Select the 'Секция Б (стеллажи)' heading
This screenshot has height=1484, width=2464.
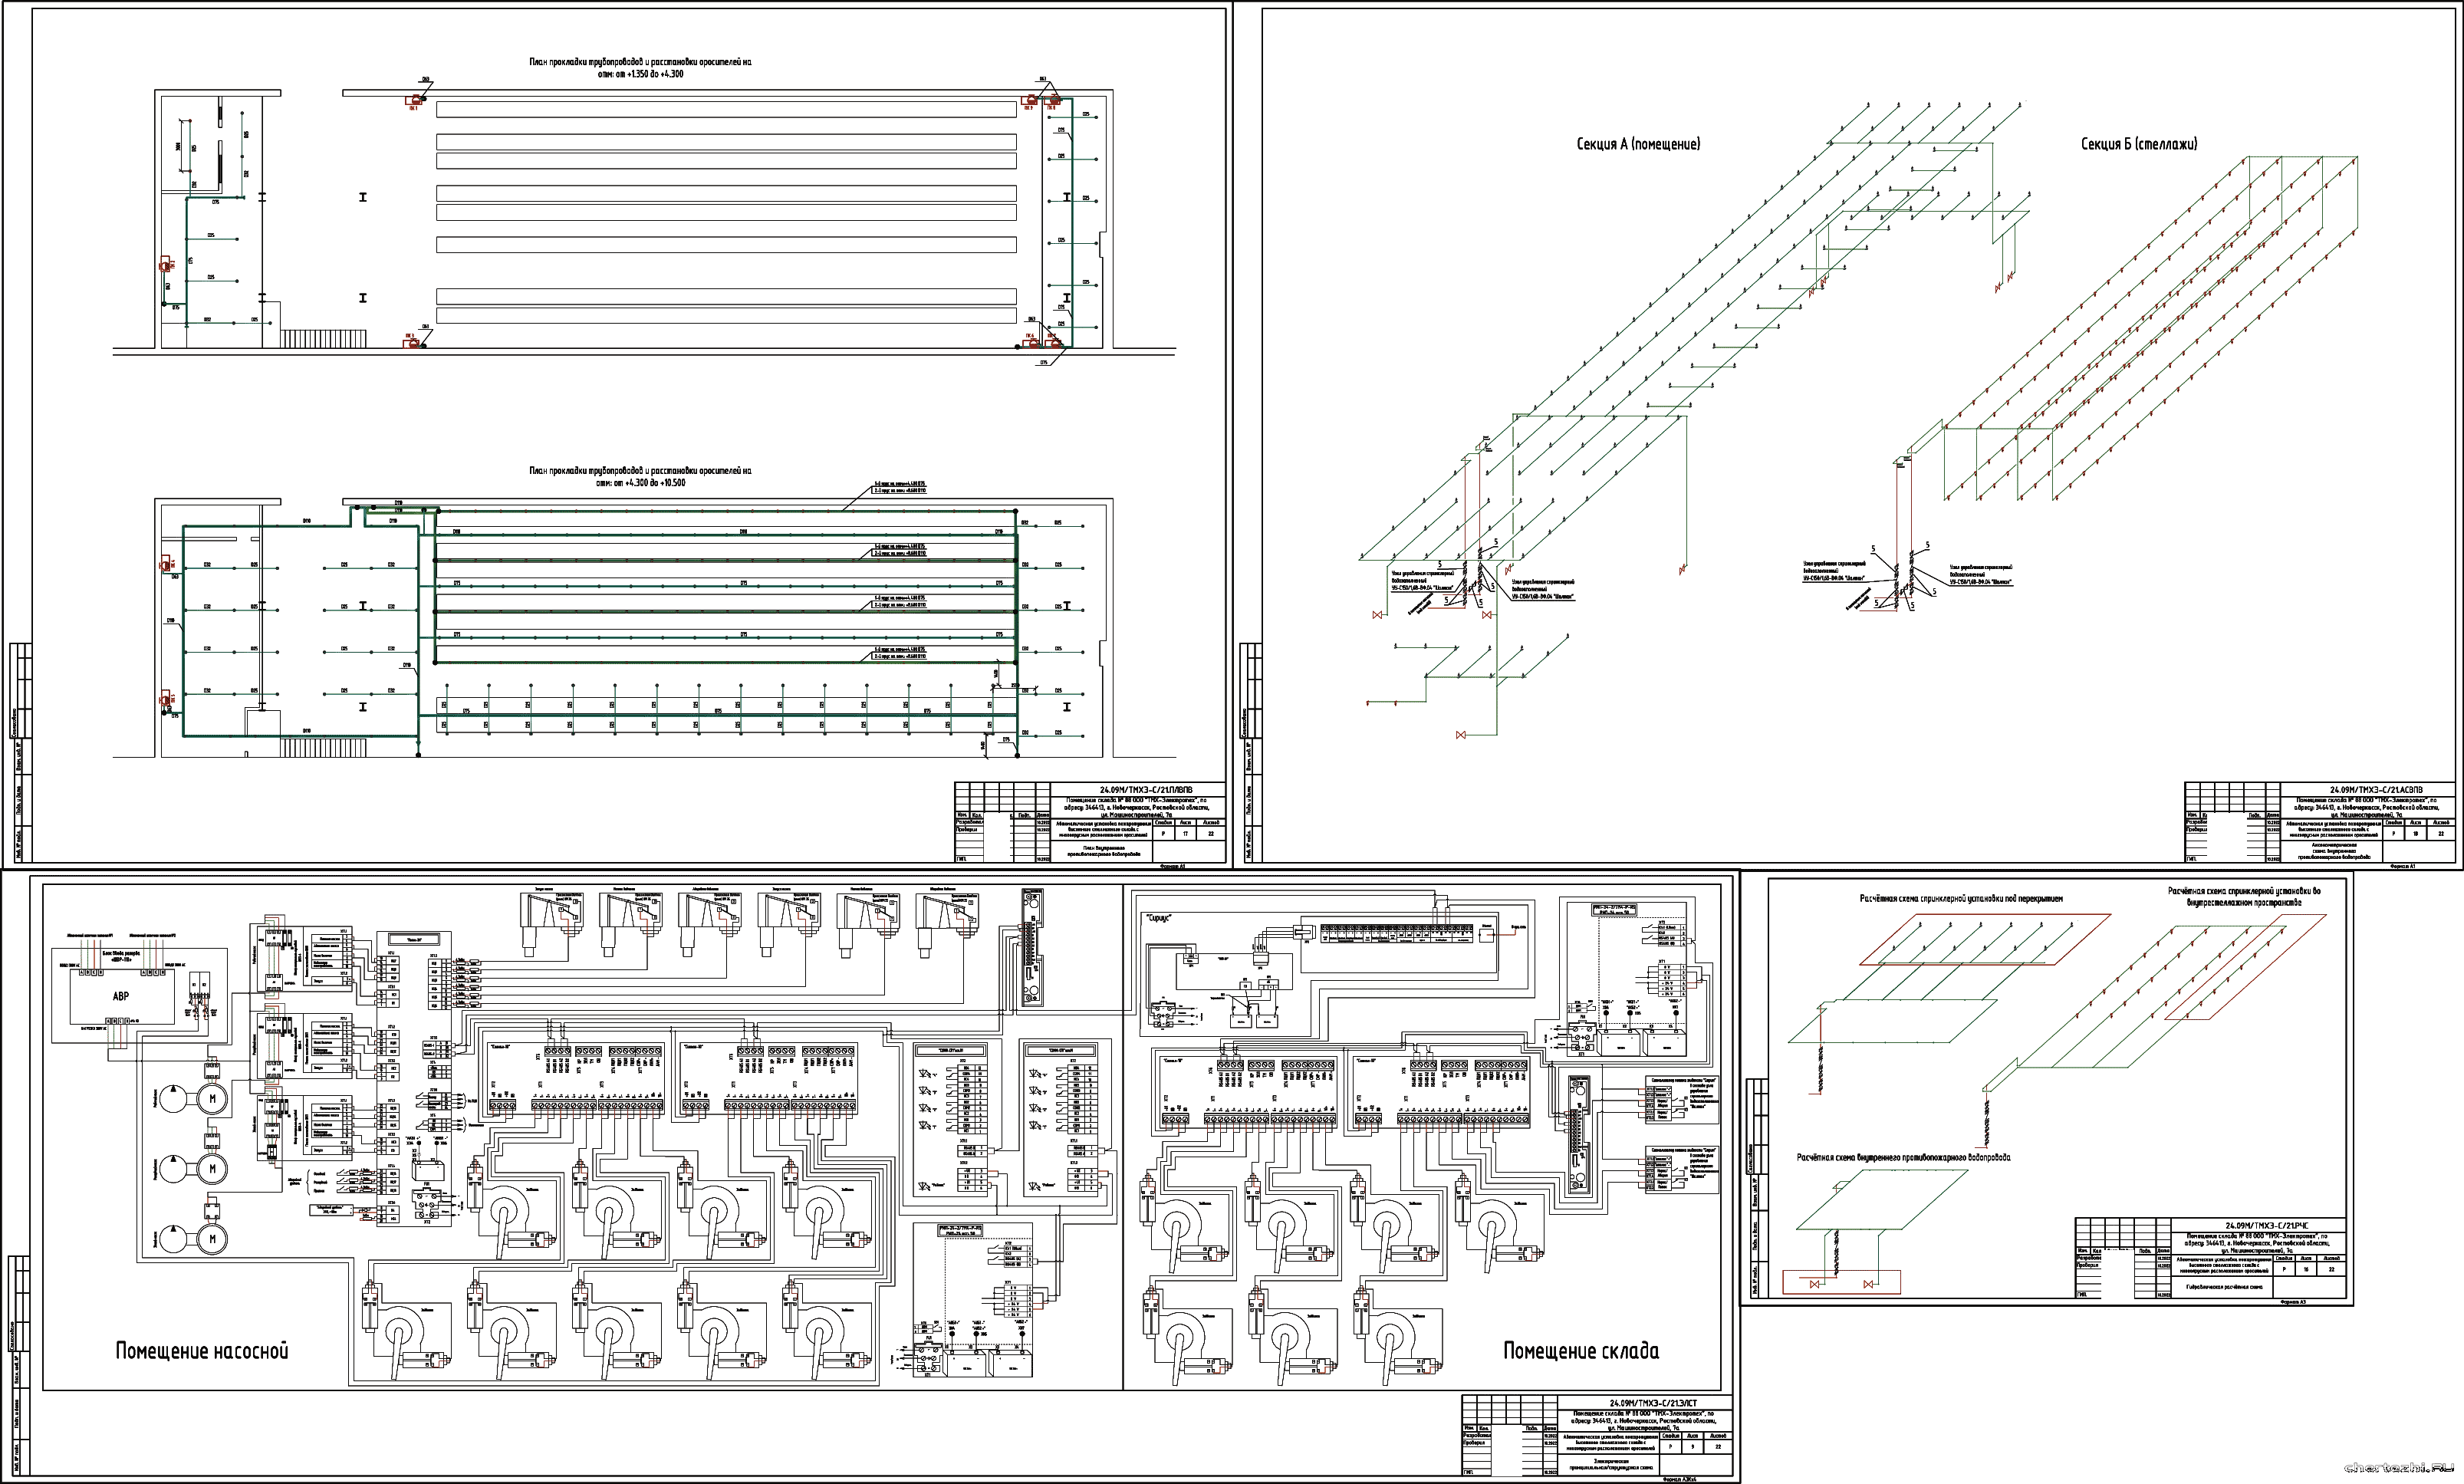[2139, 144]
